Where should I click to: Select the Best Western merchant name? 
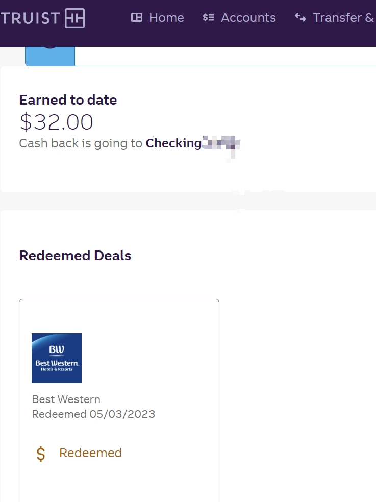tap(66, 399)
